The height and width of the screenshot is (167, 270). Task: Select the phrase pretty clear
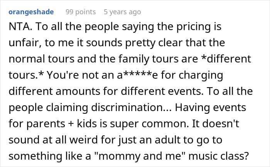tap(154, 43)
